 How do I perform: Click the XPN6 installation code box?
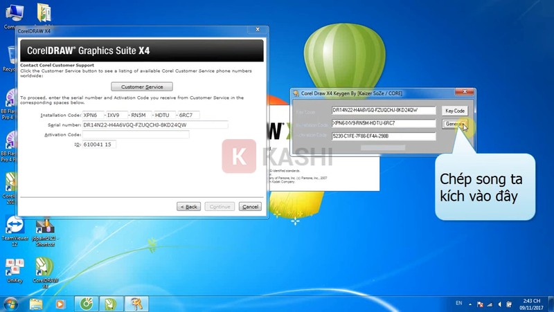(x=93, y=115)
